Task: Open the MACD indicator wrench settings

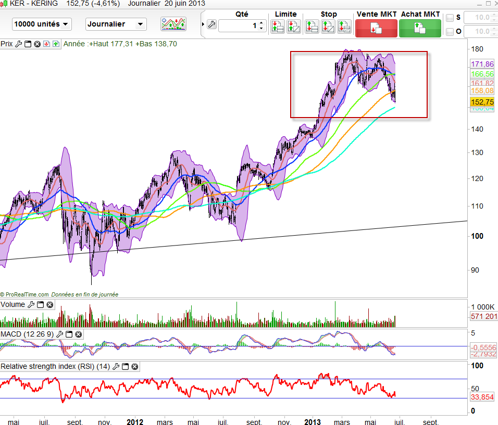Action: [x=59, y=334]
